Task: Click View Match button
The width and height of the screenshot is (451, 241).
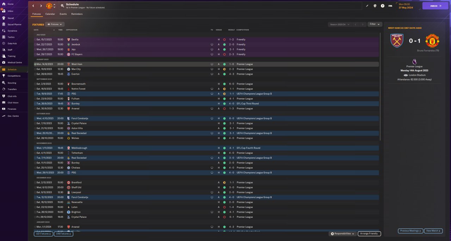Action: point(433,231)
